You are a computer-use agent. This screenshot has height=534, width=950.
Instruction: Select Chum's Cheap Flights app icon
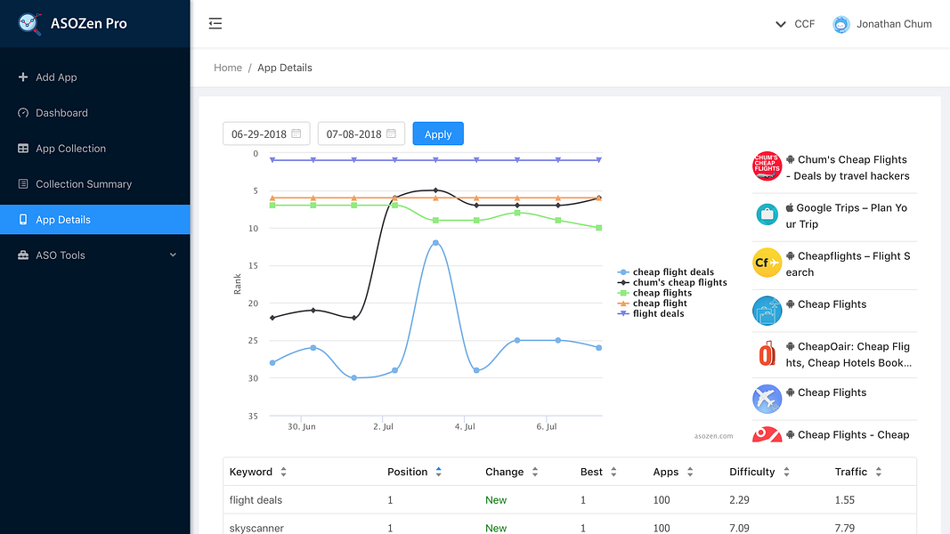[767, 166]
